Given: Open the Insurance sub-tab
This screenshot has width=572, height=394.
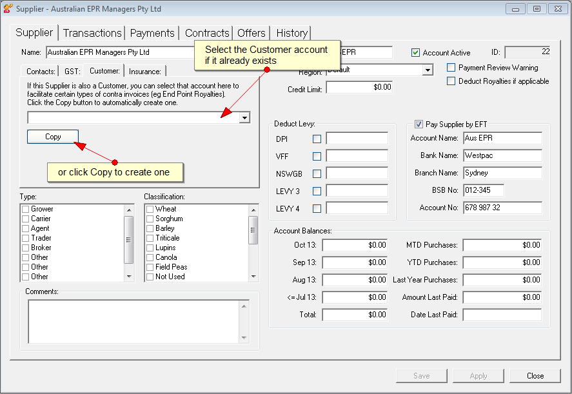Looking at the screenshot, I should point(144,72).
